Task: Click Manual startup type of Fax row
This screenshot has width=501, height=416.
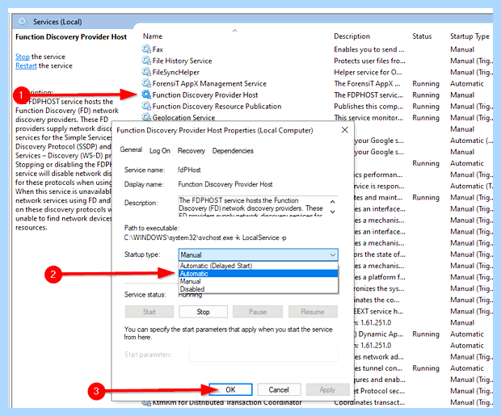Action: [x=462, y=49]
